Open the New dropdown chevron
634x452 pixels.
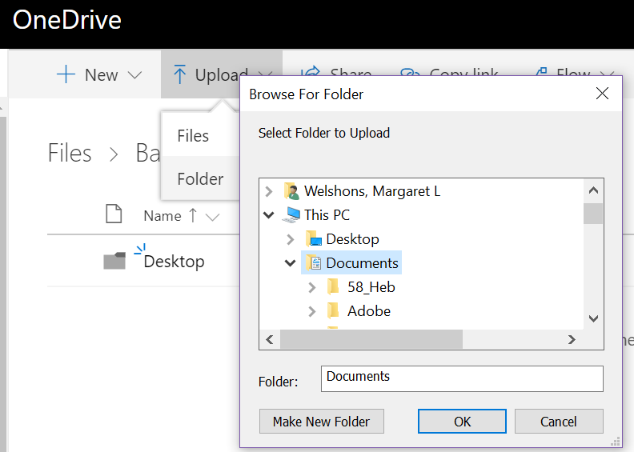pos(134,75)
